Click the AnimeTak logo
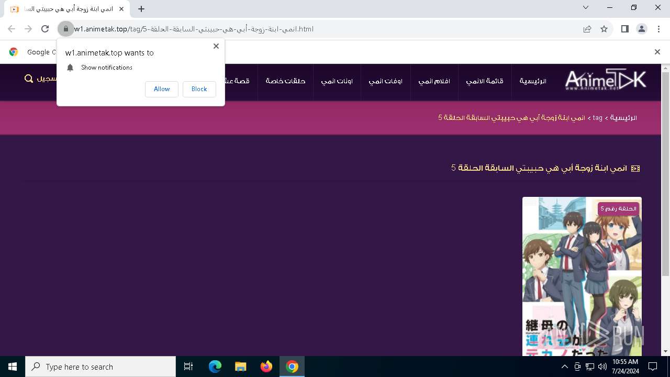 [605, 80]
